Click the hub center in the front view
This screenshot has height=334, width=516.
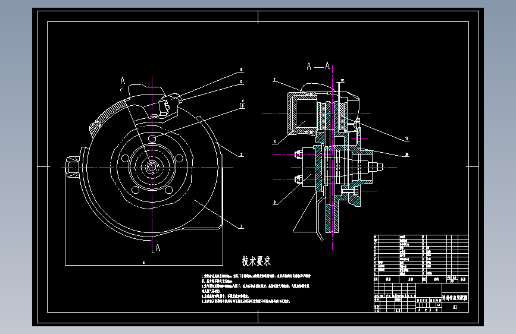[x=152, y=167]
